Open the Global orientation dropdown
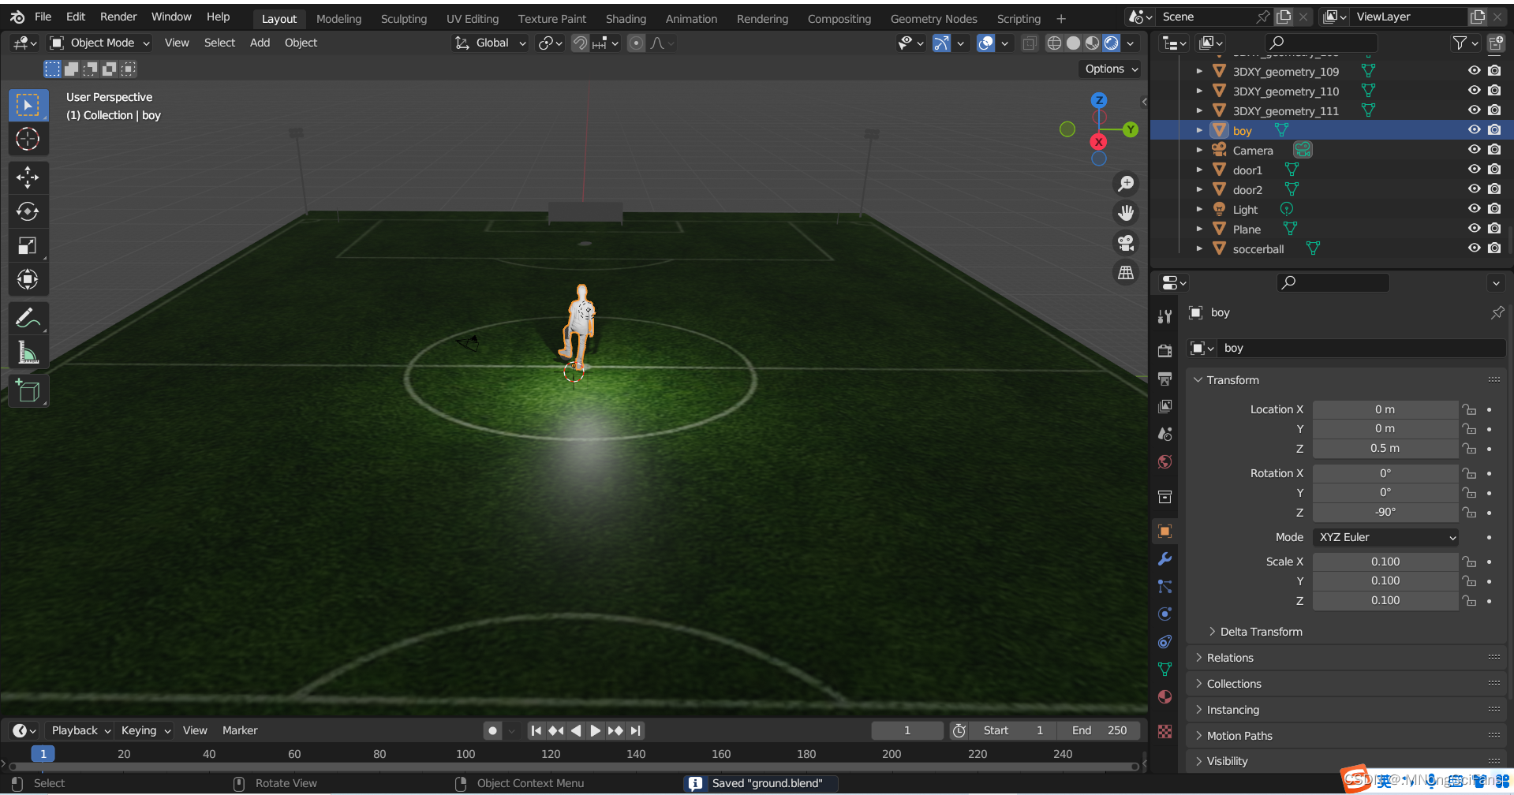The height and width of the screenshot is (795, 1514). [x=490, y=43]
